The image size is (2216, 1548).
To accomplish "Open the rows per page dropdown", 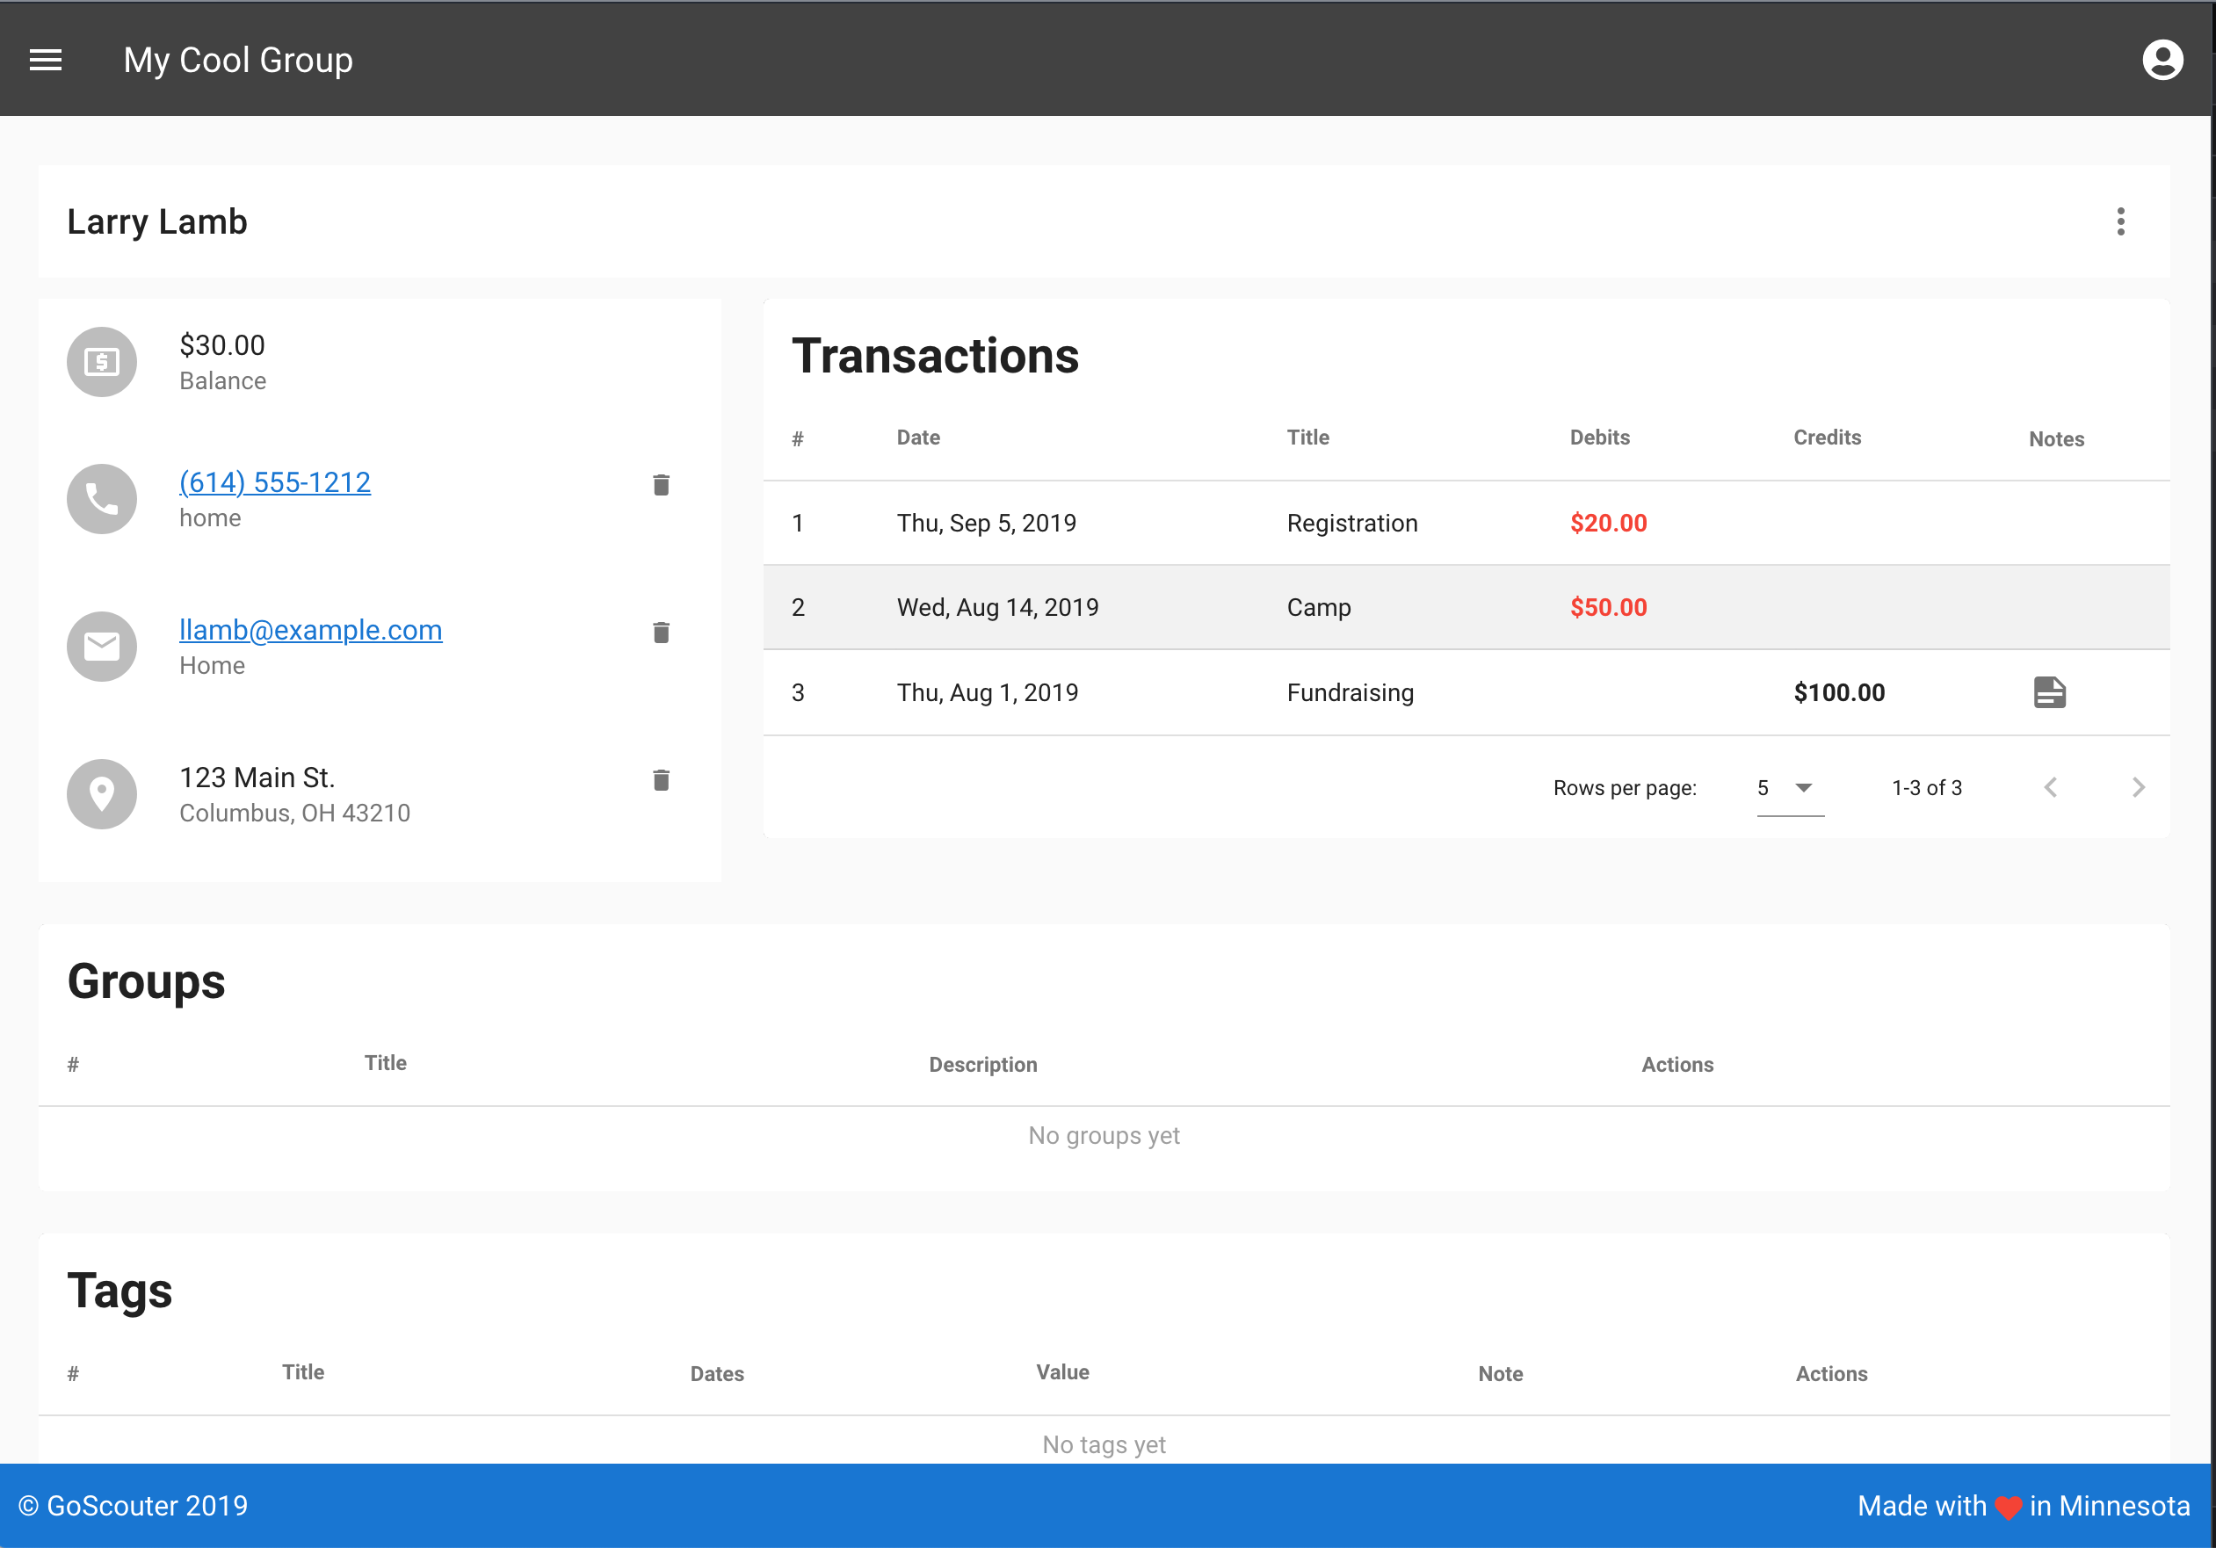I will point(1789,788).
